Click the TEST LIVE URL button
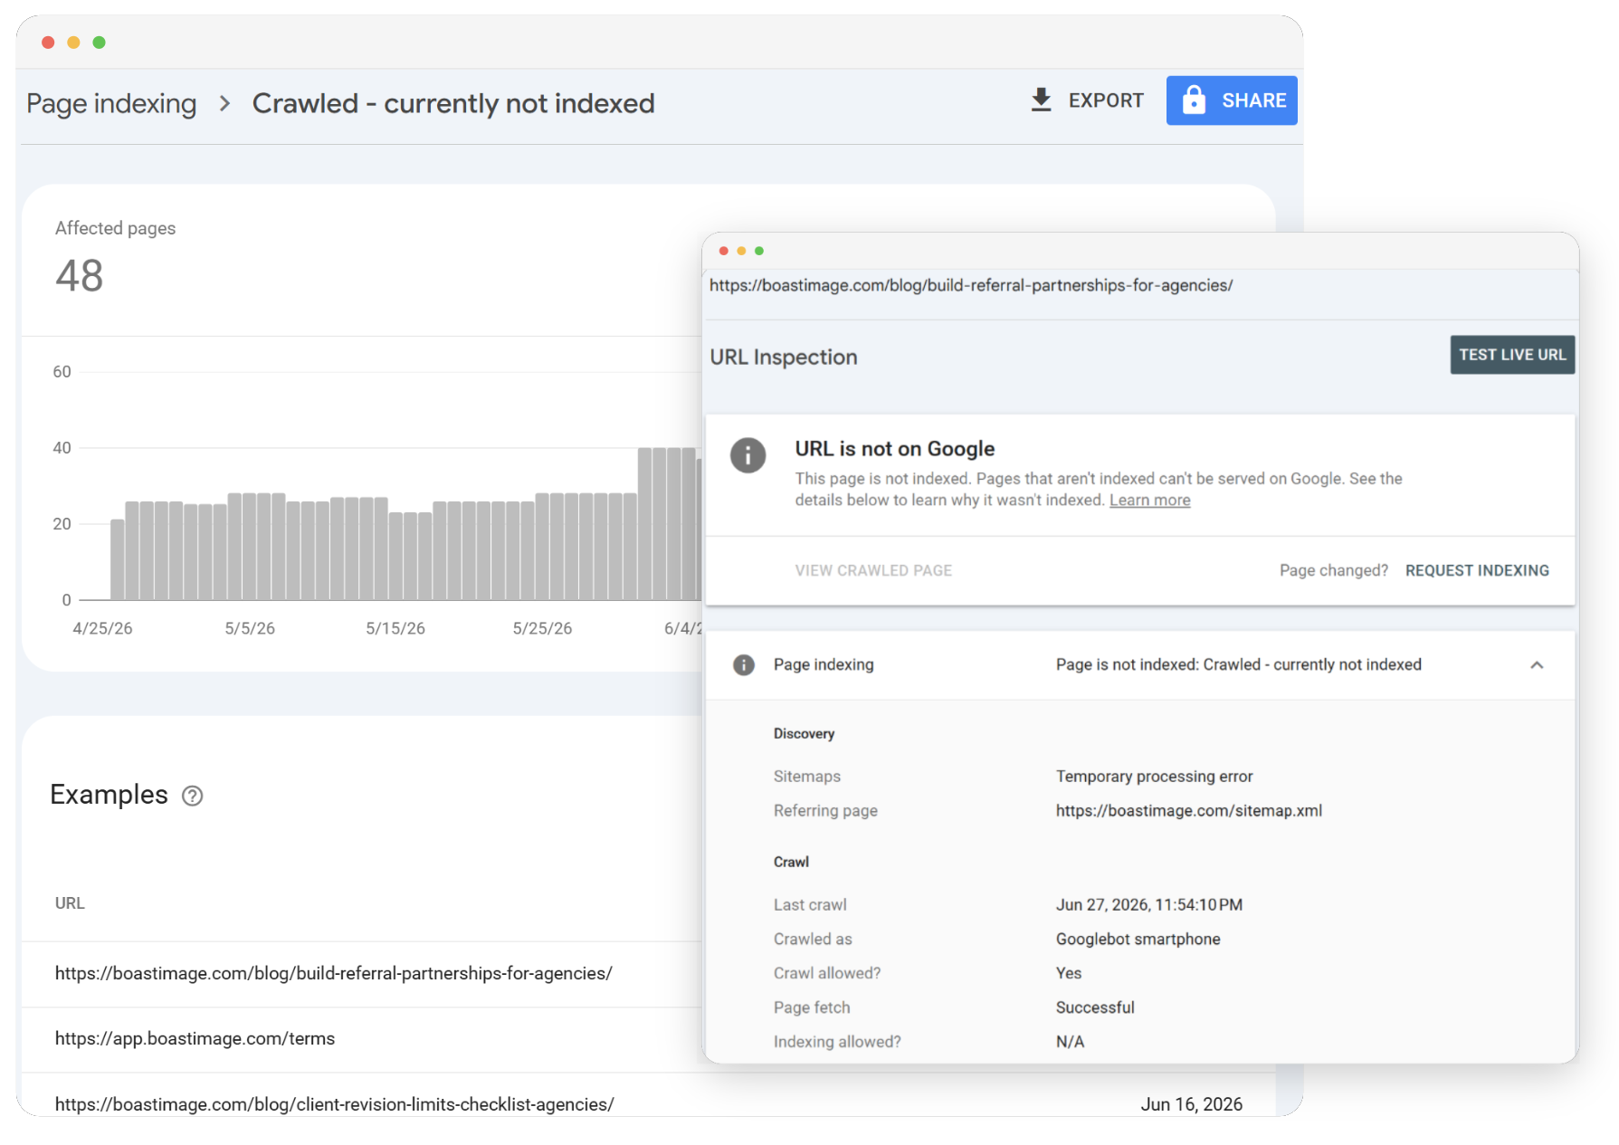Image resolution: width=1619 pixels, height=1145 pixels. pyautogui.click(x=1511, y=355)
